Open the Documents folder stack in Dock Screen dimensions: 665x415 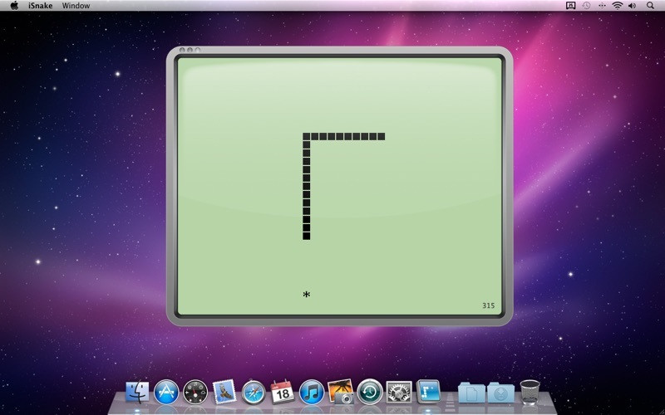471,393
